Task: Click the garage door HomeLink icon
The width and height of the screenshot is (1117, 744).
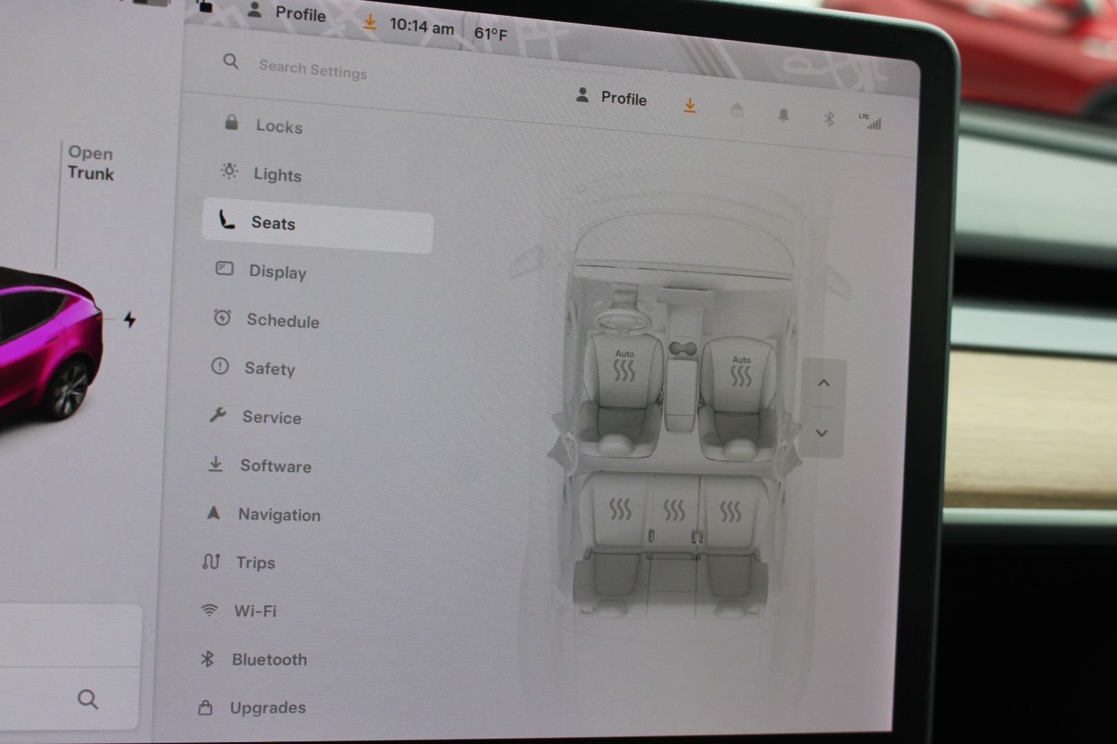Action: (736, 110)
